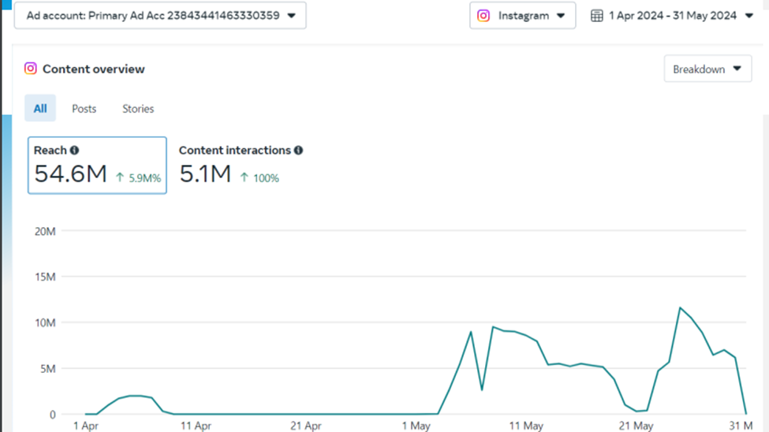Screen dimensions: 769x432
Task: Click the 21 May label on chart axis
Action: click(x=635, y=426)
